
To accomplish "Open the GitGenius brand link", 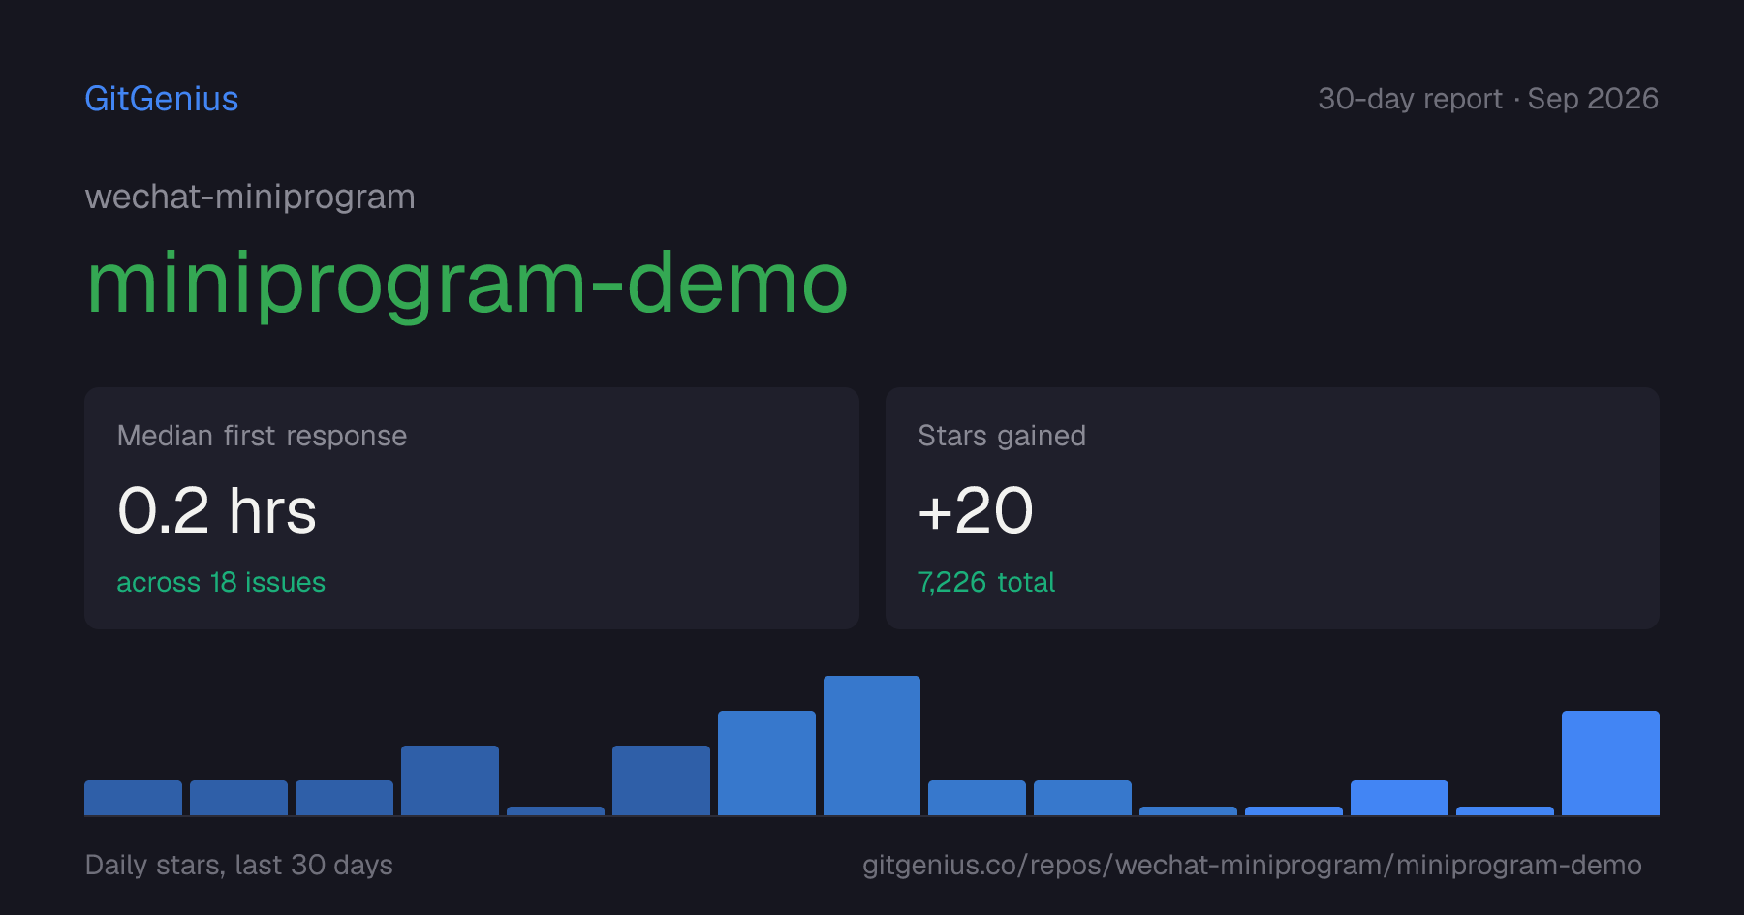I will click(x=161, y=99).
